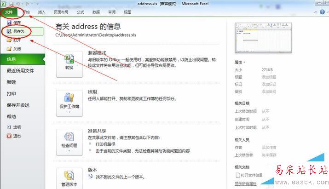
Task: Open the 管理版本 manage versions button
Action: [x=69, y=178]
